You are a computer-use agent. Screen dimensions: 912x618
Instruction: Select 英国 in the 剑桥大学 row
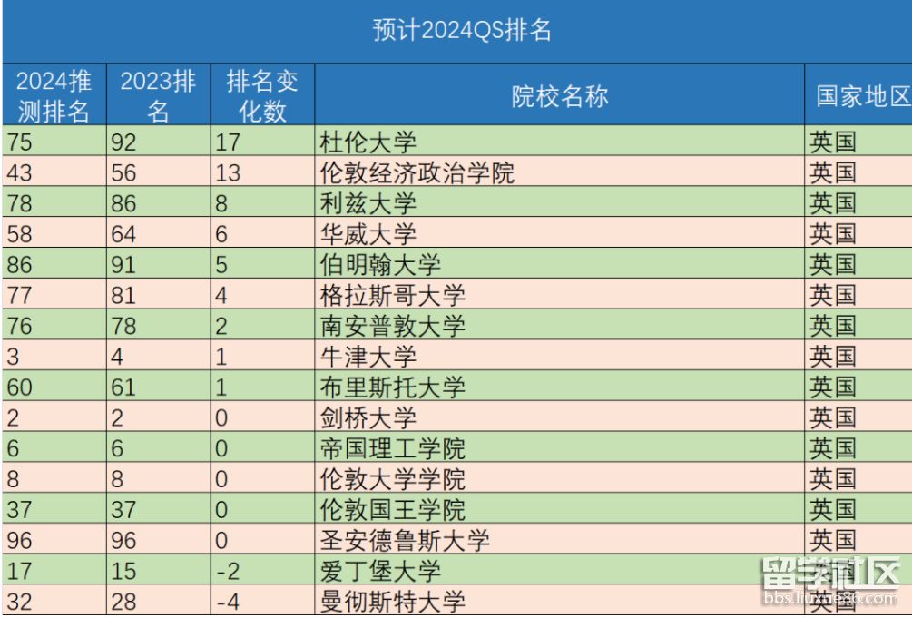[833, 417]
